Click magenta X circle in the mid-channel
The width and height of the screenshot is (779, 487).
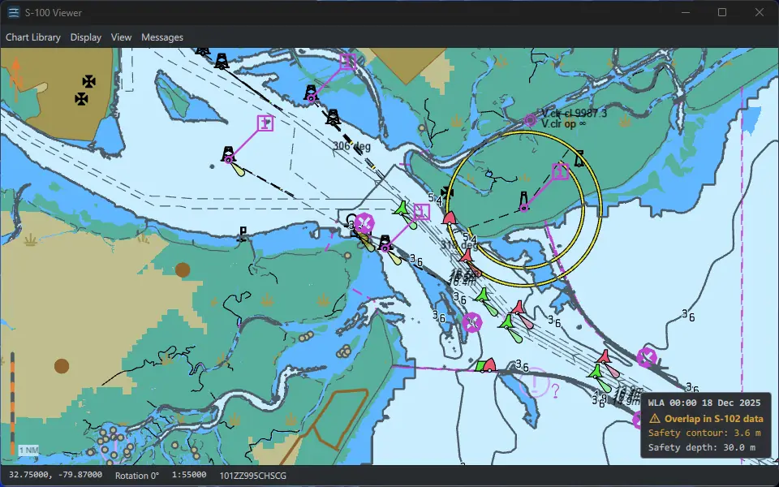coord(472,322)
